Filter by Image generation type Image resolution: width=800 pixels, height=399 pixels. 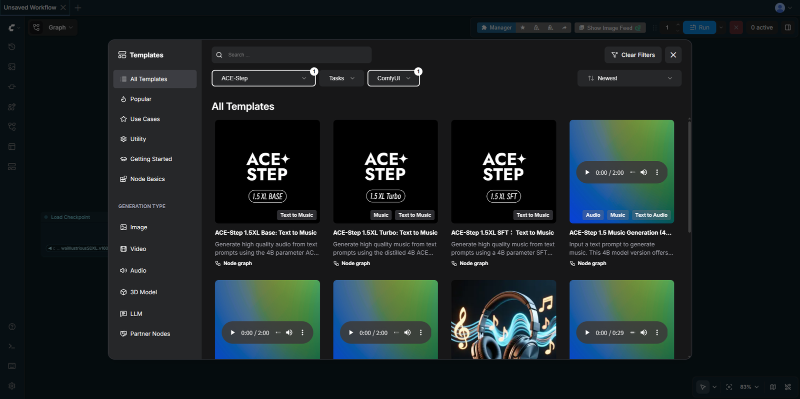pyautogui.click(x=155, y=227)
